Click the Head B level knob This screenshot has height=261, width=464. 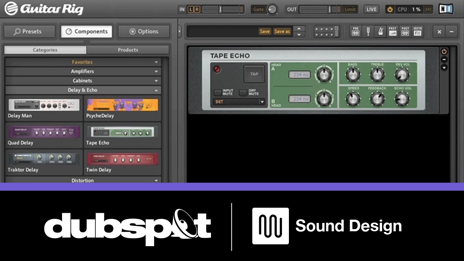point(324,98)
